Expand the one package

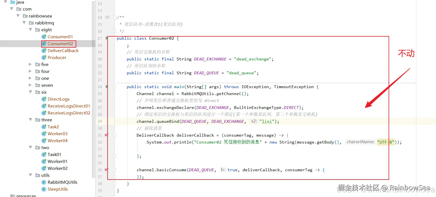[x=30, y=78]
